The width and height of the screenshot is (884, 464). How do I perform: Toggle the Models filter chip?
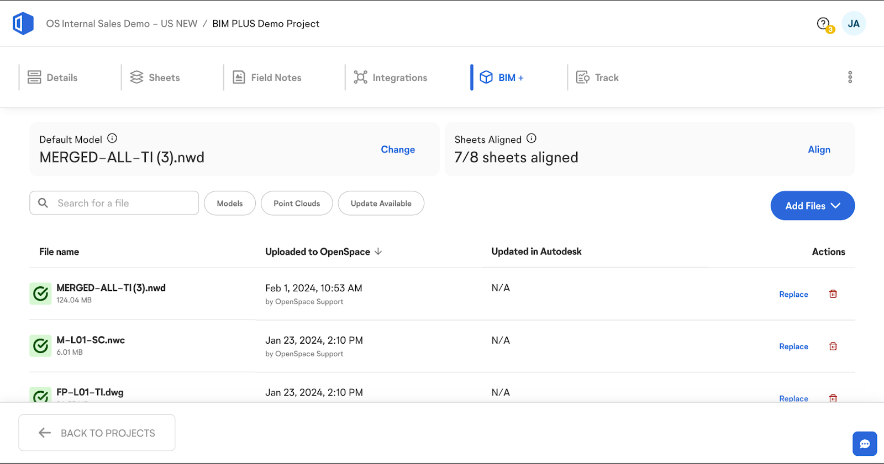tap(230, 204)
